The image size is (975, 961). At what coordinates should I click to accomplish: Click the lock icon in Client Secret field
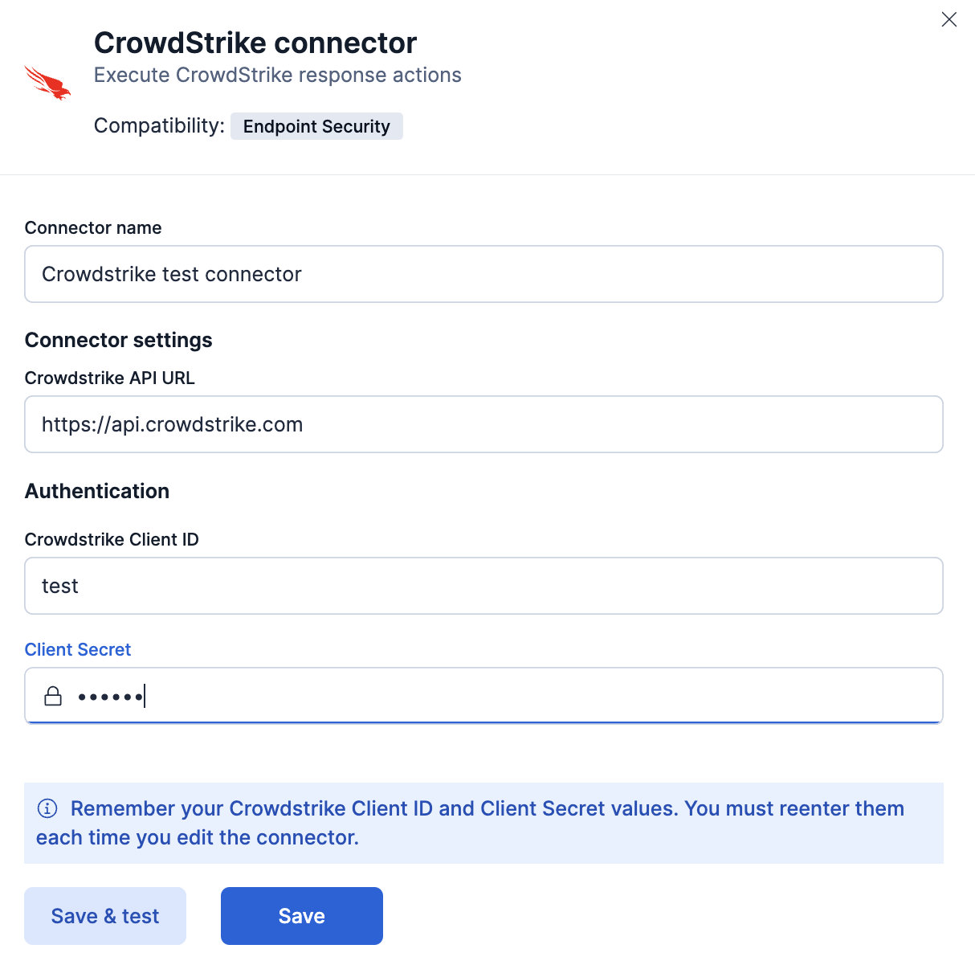pos(53,695)
